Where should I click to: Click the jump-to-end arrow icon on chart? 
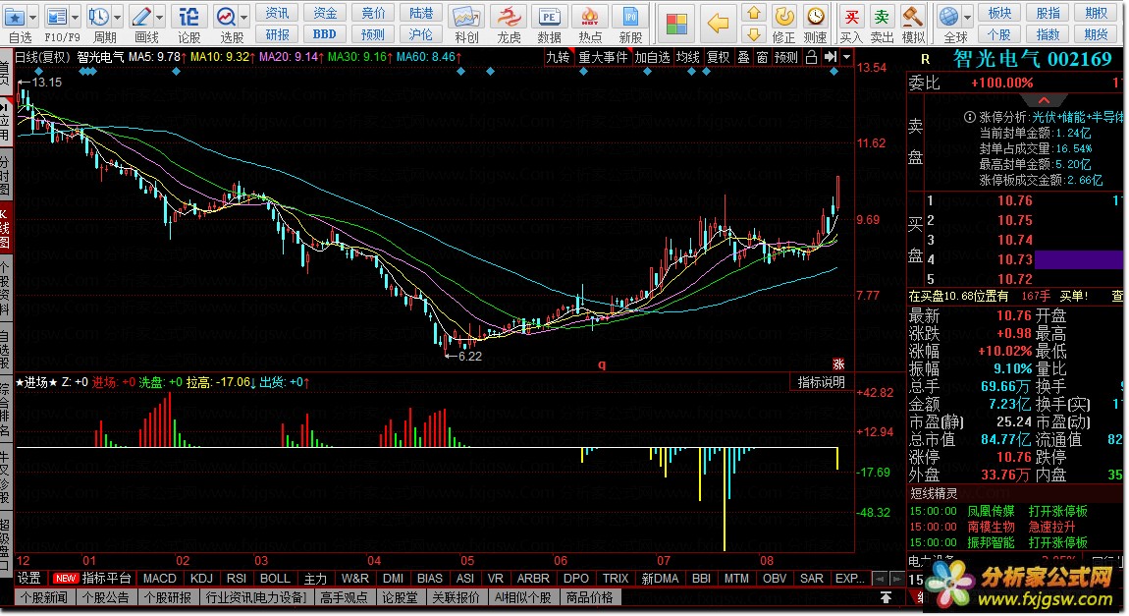[831, 57]
